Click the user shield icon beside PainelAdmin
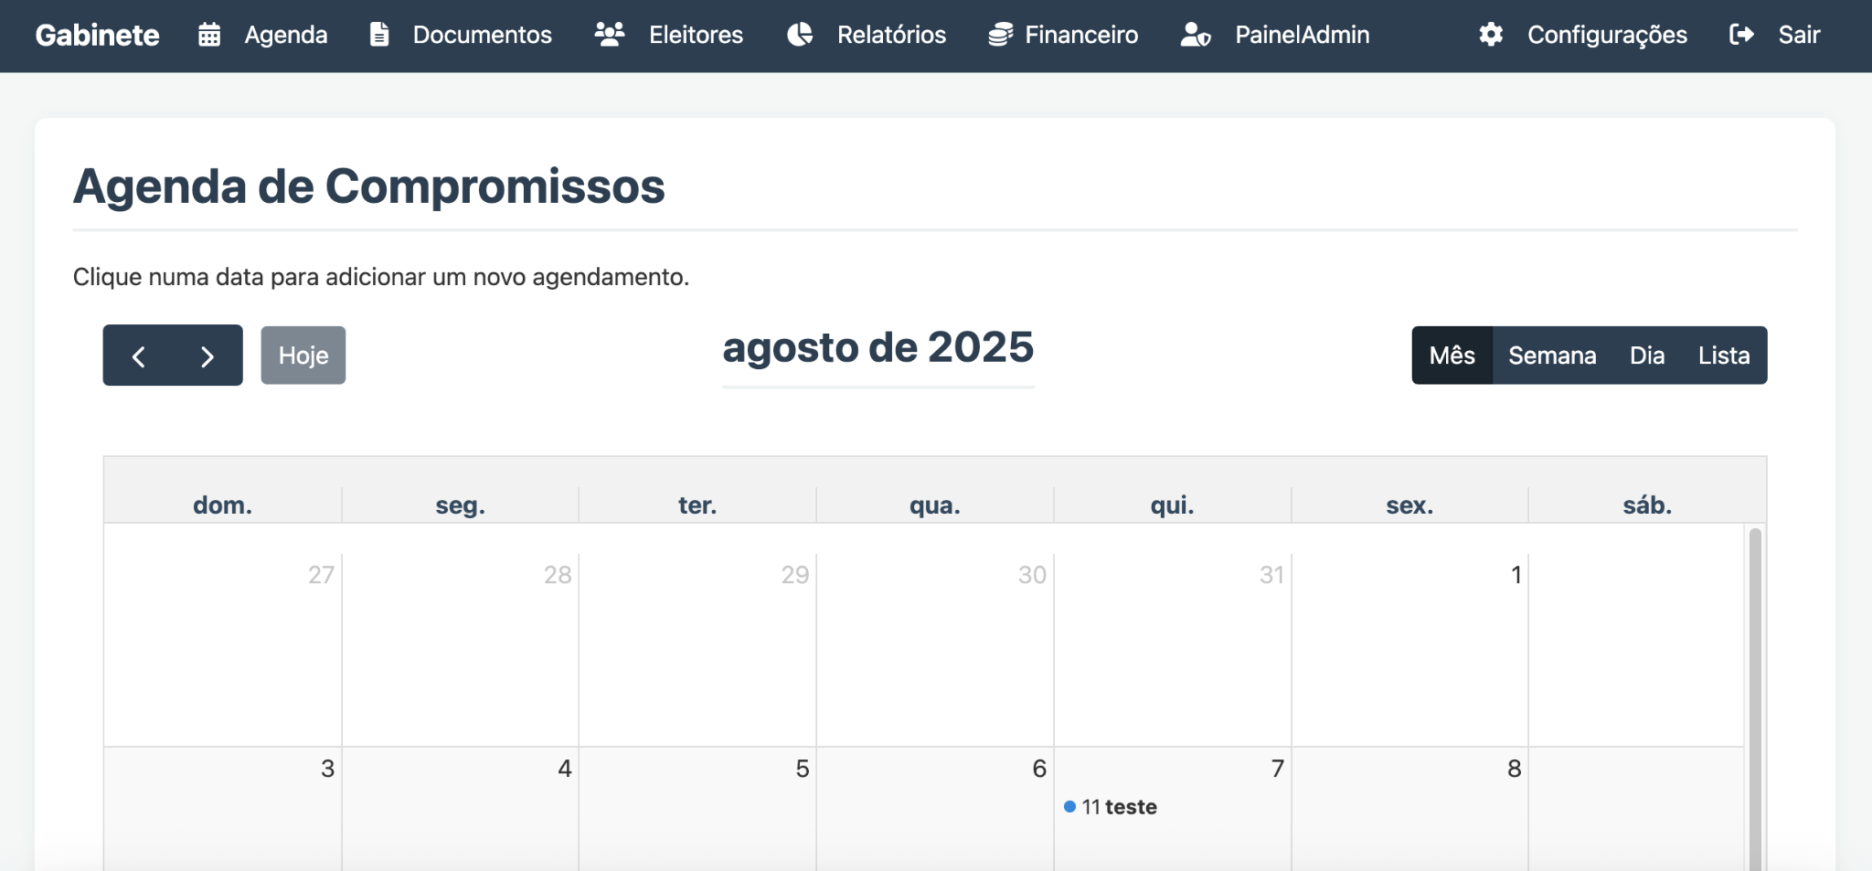The width and height of the screenshot is (1872, 871). (x=1196, y=35)
